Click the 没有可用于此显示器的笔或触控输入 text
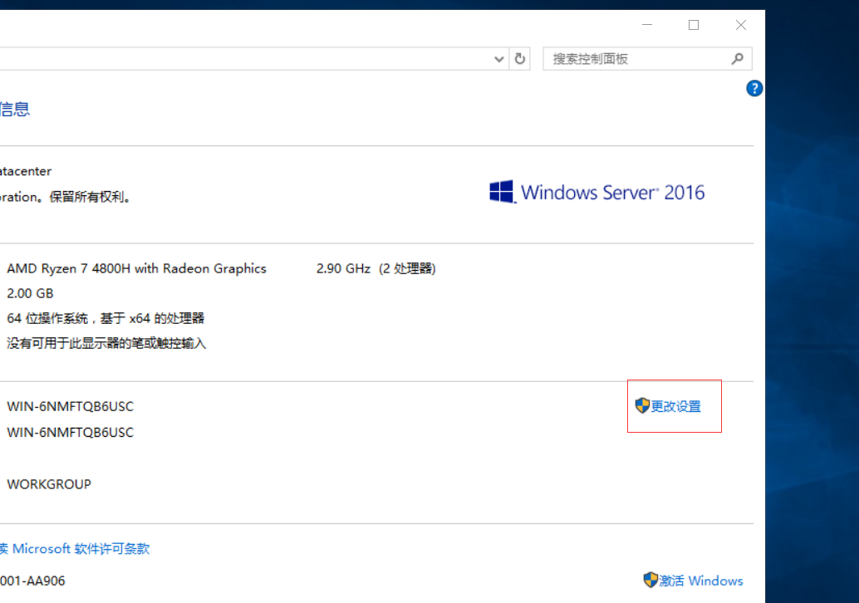Screen dimensions: 859x603 coord(106,343)
